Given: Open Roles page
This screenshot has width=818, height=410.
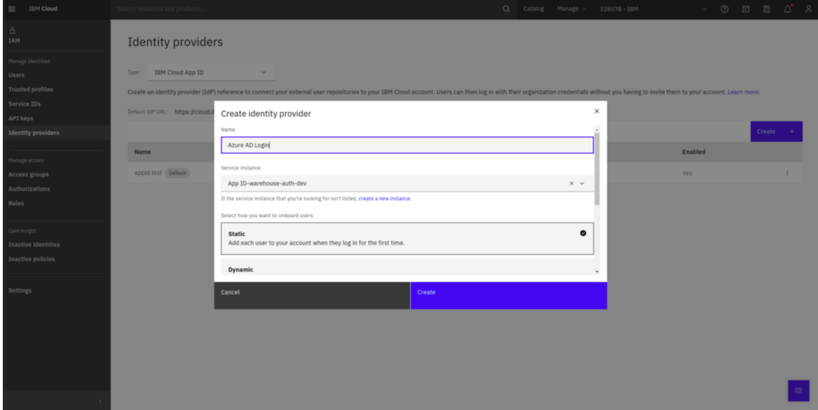Looking at the screenshot, I should [x=16, y=204].
